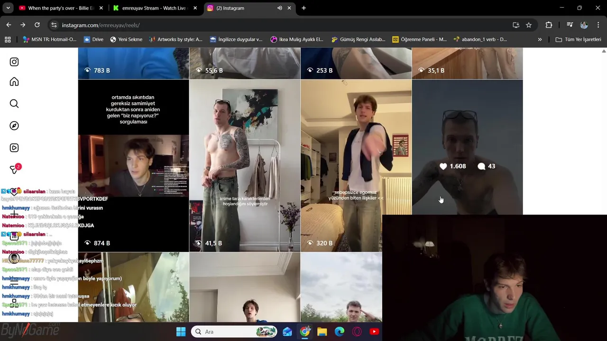Click the page scrollbar up arrow
The height and width of the screenshot is (341, 607).
[x=604, y=51]
